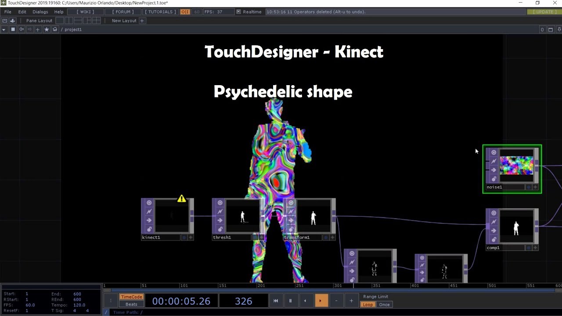Screen dimensions: 562x316
Task: Toggle the Realtime checkbox
Action: (238, 12)
